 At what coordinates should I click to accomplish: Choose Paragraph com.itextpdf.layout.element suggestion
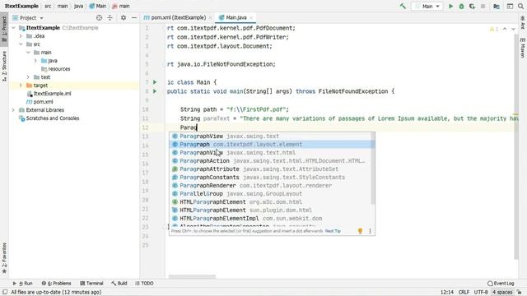(x=271, y=145)
